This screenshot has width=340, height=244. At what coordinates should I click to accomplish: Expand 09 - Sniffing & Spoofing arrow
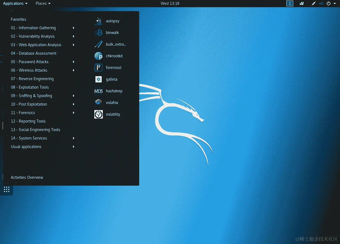74,96
